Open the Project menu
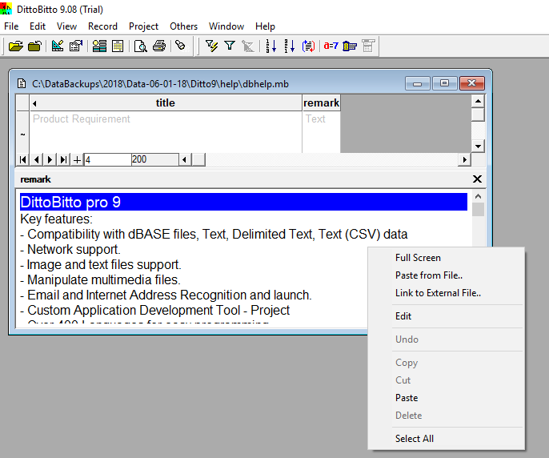 pos(143,26)
